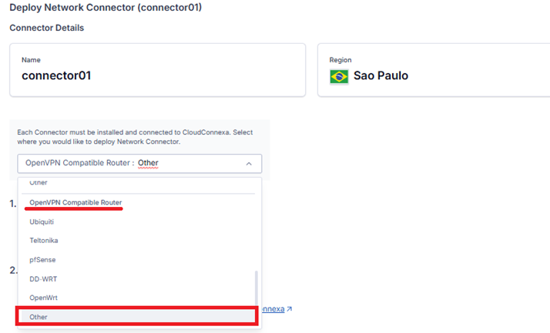
Task: Click the Connector Details heading
Action: 46,28
